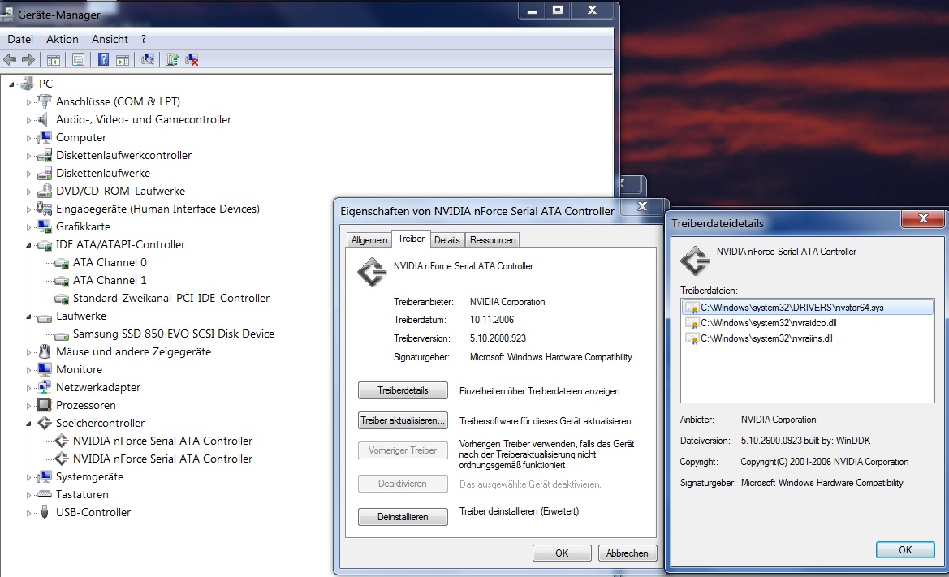Click the Treiber aktualisieren... button

coord(403,420)
